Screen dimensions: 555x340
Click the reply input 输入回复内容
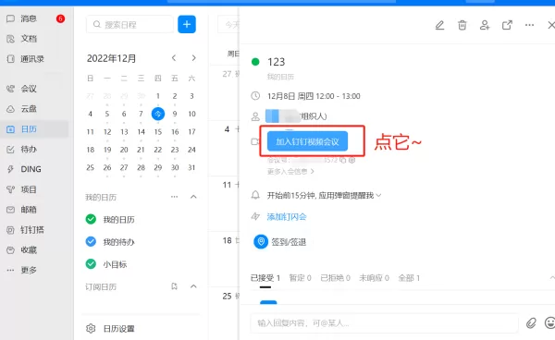click(385, 323)
